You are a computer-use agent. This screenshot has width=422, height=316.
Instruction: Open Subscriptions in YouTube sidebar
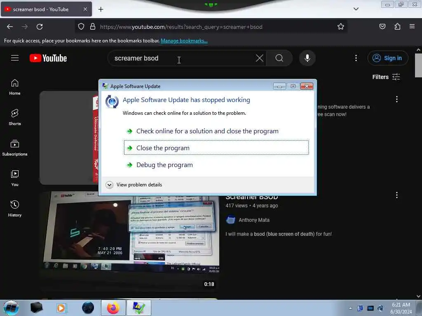[x=15, y=148]
